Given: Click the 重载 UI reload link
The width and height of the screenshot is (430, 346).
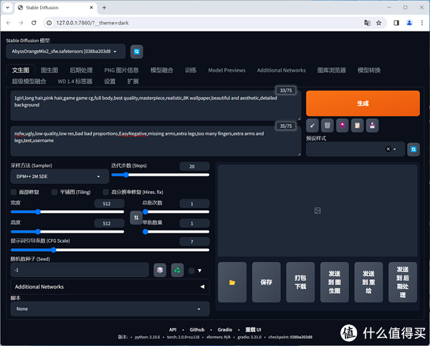Looking at the screenshot, I should click(x=253, y=329).
